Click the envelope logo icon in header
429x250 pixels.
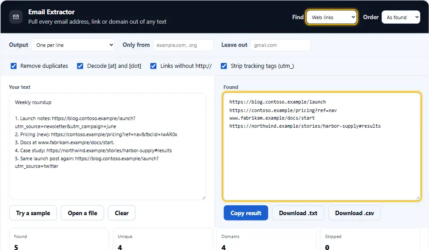point(16,17)
